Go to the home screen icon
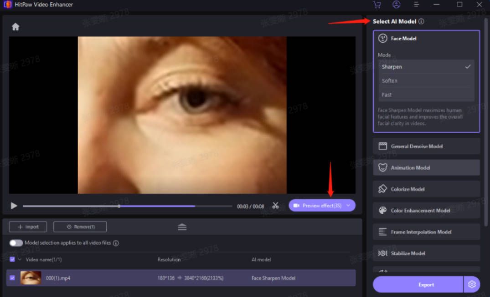The height and width of the screenshot is (297, 490). [x=15, y=27]
